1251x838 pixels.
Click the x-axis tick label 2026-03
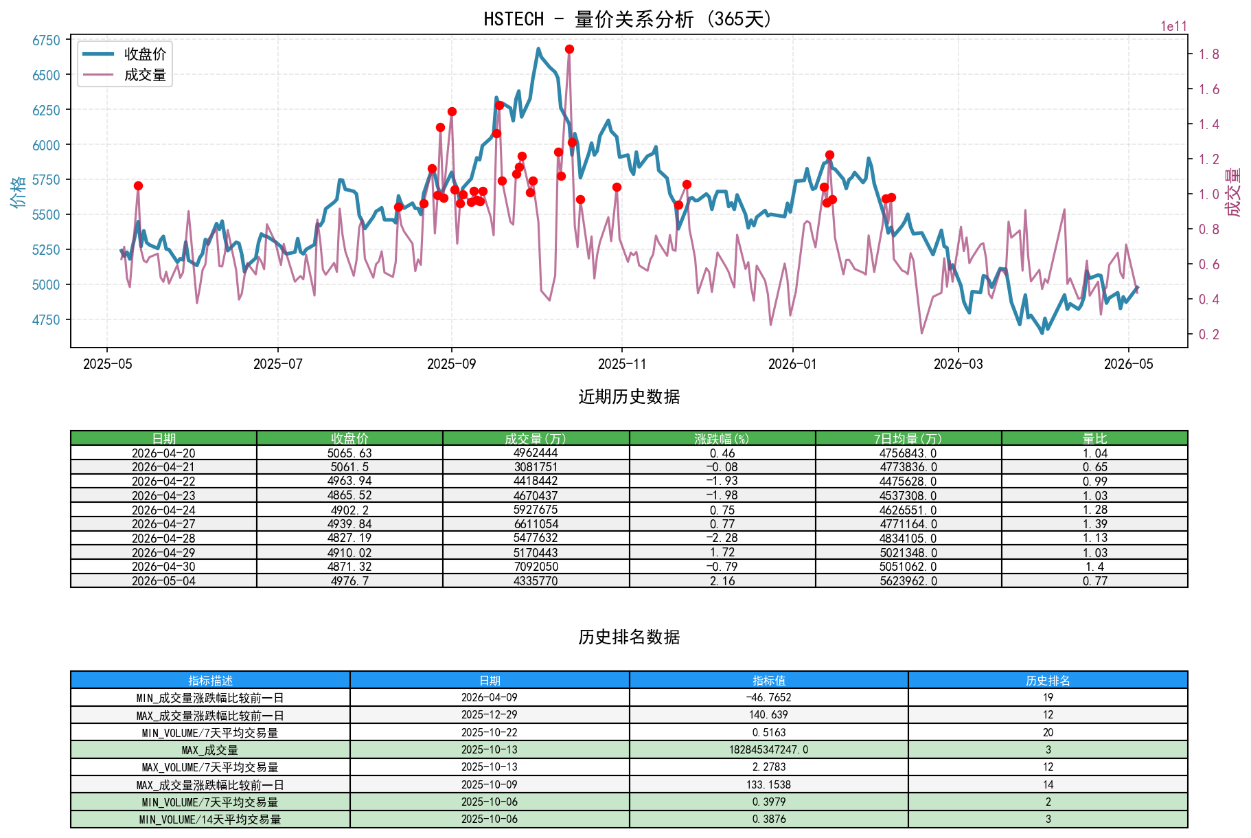tap(958, 364)
